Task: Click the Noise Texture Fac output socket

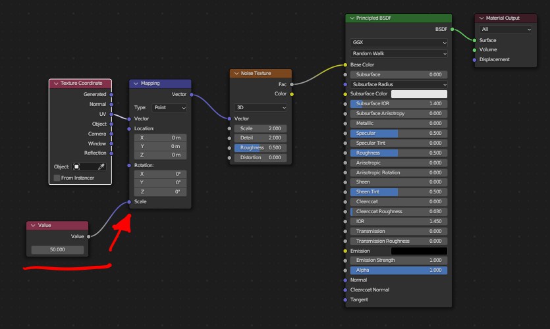Action: click(x=292, y=84)
